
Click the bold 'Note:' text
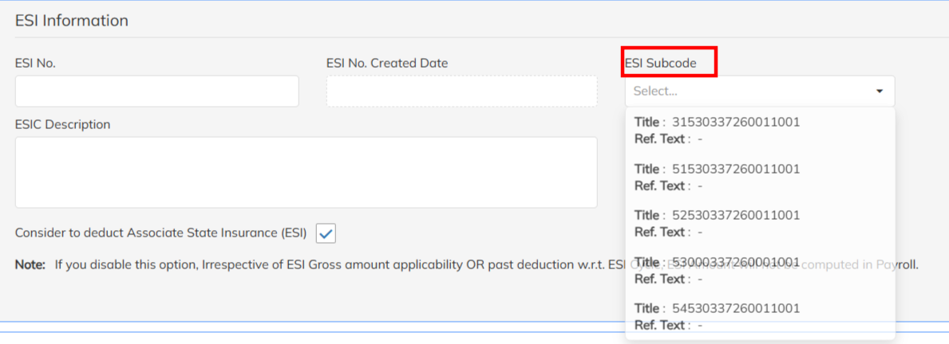click(30, 264)
